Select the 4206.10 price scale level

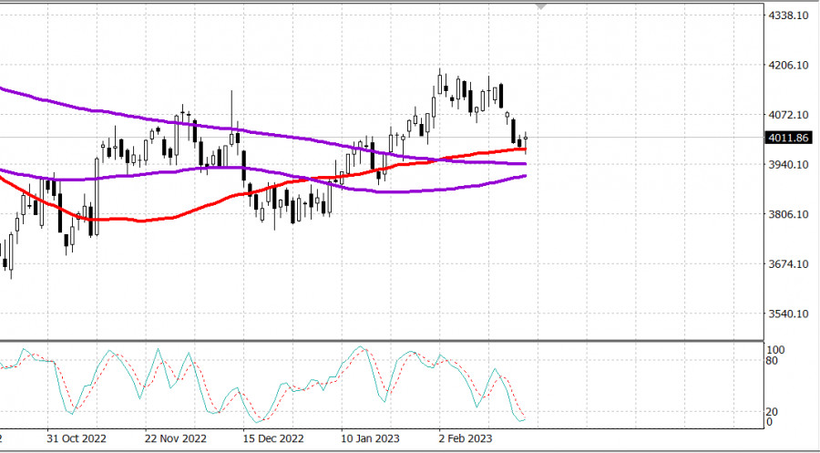point(790,66)
